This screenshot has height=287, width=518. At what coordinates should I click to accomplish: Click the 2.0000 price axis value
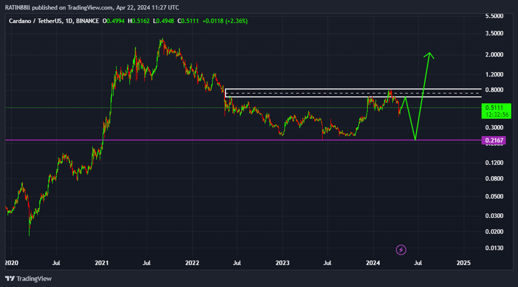[x=495, y=55]
